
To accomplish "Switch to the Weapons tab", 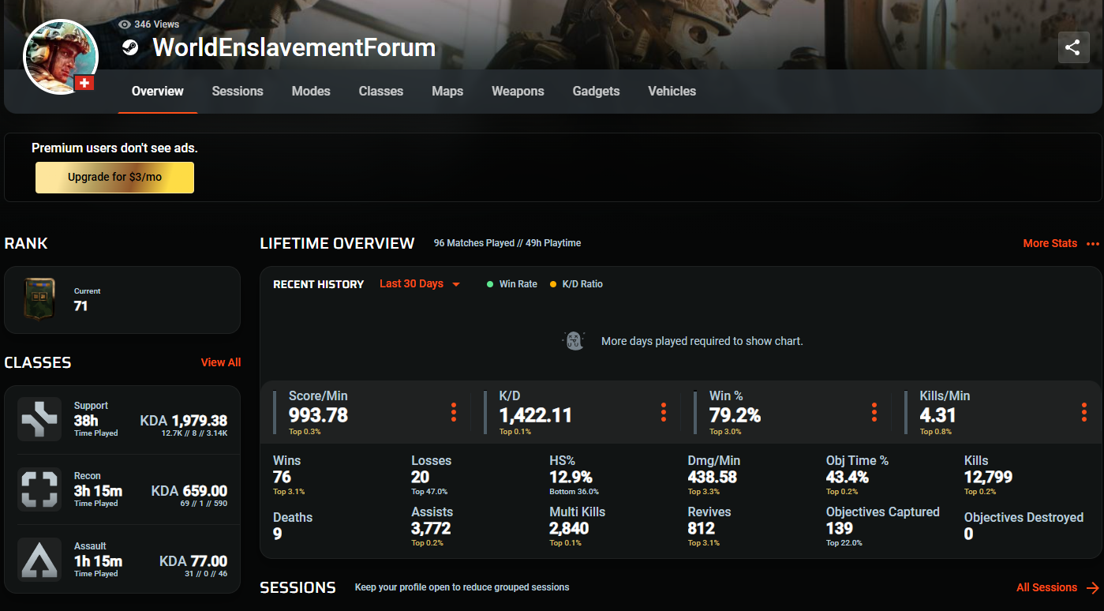I will [518, 92].
